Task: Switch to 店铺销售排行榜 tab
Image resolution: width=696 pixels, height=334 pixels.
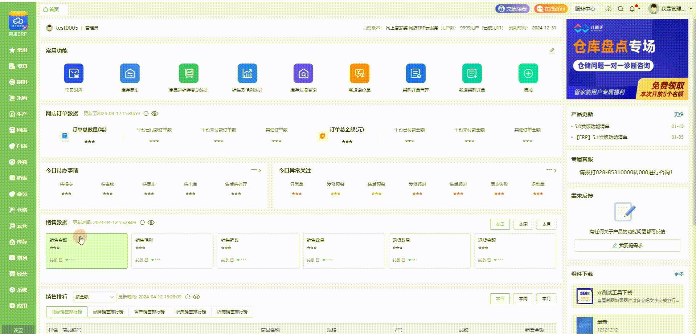Action: click(232, 312)
